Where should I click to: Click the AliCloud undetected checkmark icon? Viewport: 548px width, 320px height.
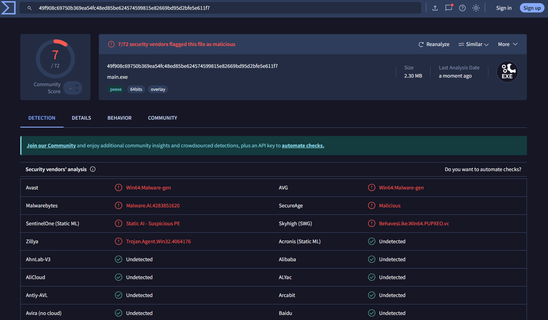pos(119,277)
